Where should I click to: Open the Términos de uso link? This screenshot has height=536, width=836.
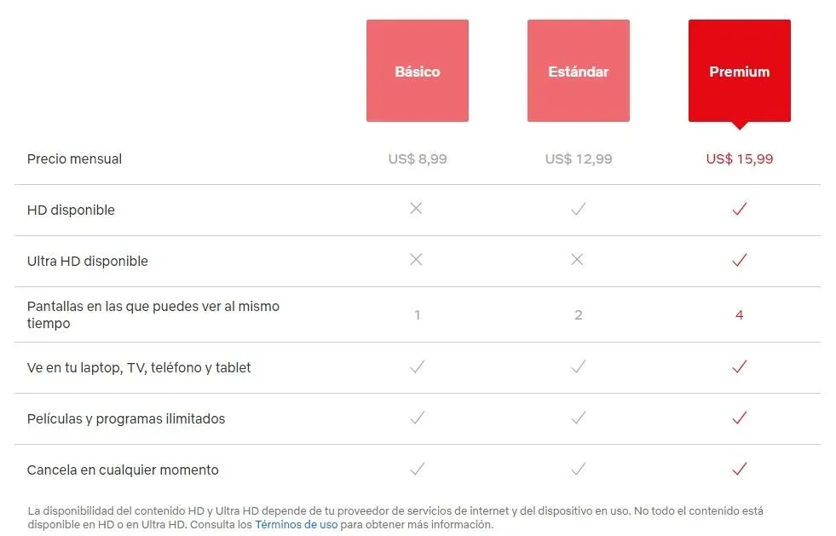[x=296, y=525]
